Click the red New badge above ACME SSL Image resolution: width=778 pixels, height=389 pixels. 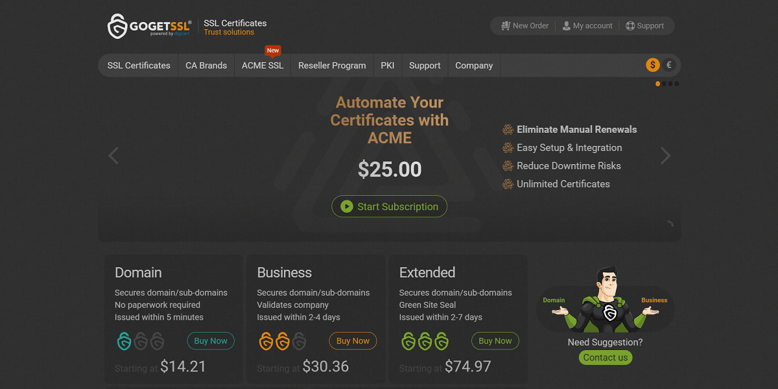(x=273, y=51)
